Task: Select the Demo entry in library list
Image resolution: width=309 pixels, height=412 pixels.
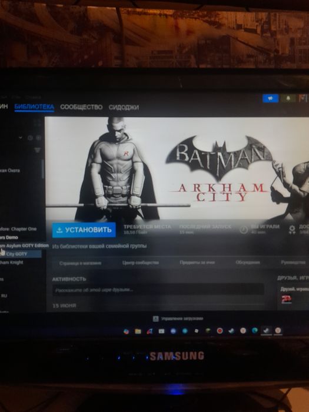Action: pyautogui.click(x=9, y=237)
